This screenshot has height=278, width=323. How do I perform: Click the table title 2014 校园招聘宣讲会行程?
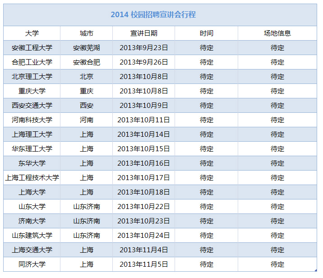(x=153, y=14)
